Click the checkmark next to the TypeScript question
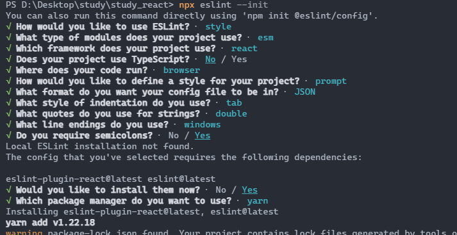The width and height of the screenshot is (457, 235). pyautogui.click(x=8, y=60)
